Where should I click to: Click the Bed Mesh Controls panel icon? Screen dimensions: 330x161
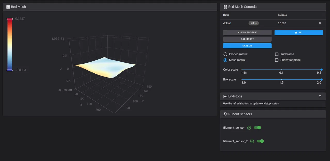(x=225, y=7)
